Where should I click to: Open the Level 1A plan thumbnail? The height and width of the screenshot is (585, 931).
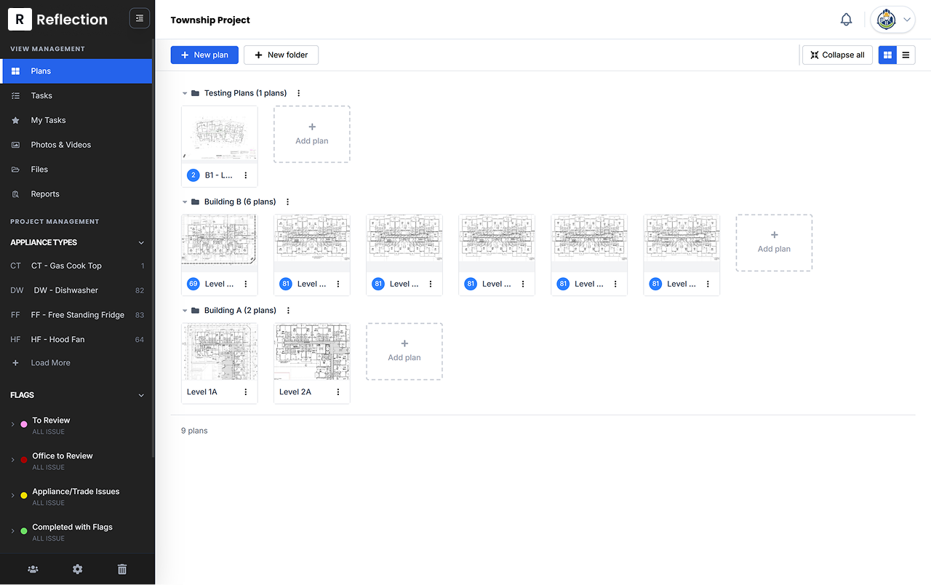[x=220, y=352]
